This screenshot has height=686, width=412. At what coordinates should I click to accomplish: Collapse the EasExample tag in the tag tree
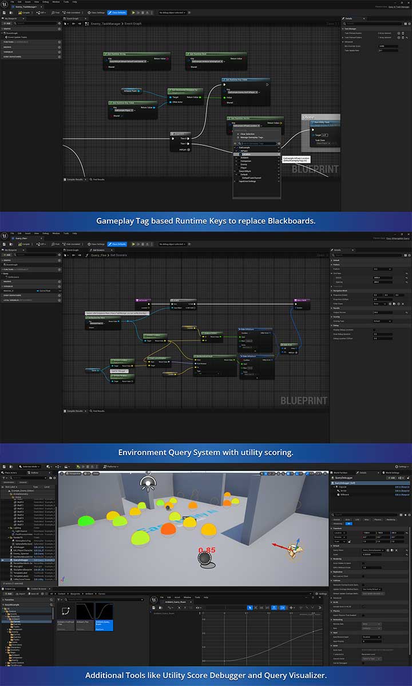235,147
